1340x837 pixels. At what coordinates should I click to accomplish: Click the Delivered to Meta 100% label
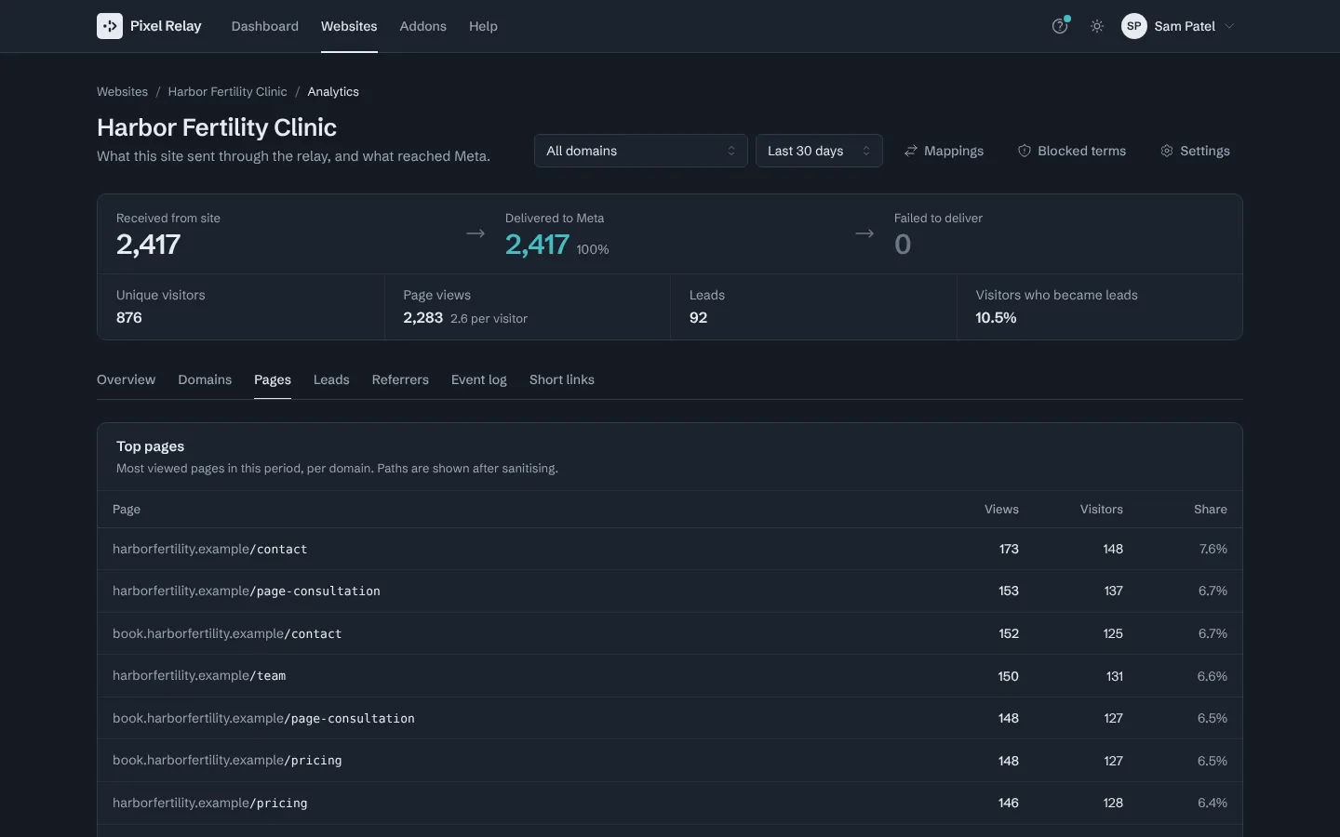coord(593,249)
